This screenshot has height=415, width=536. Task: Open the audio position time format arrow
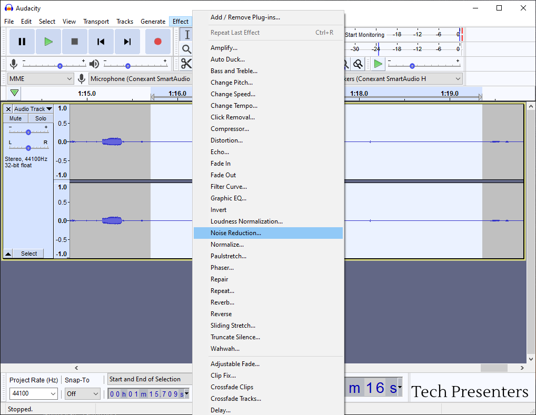[400, 388]
